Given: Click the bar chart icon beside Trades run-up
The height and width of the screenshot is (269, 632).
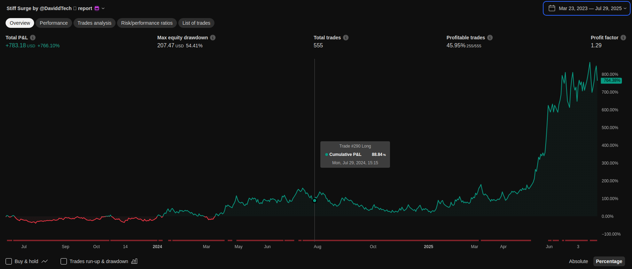Looking at the screenshot, I should [x=134, y=261].
